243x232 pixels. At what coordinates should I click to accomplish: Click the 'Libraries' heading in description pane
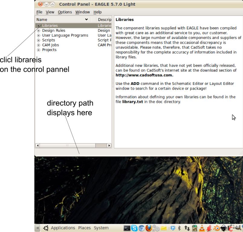(x=125, y=20)
